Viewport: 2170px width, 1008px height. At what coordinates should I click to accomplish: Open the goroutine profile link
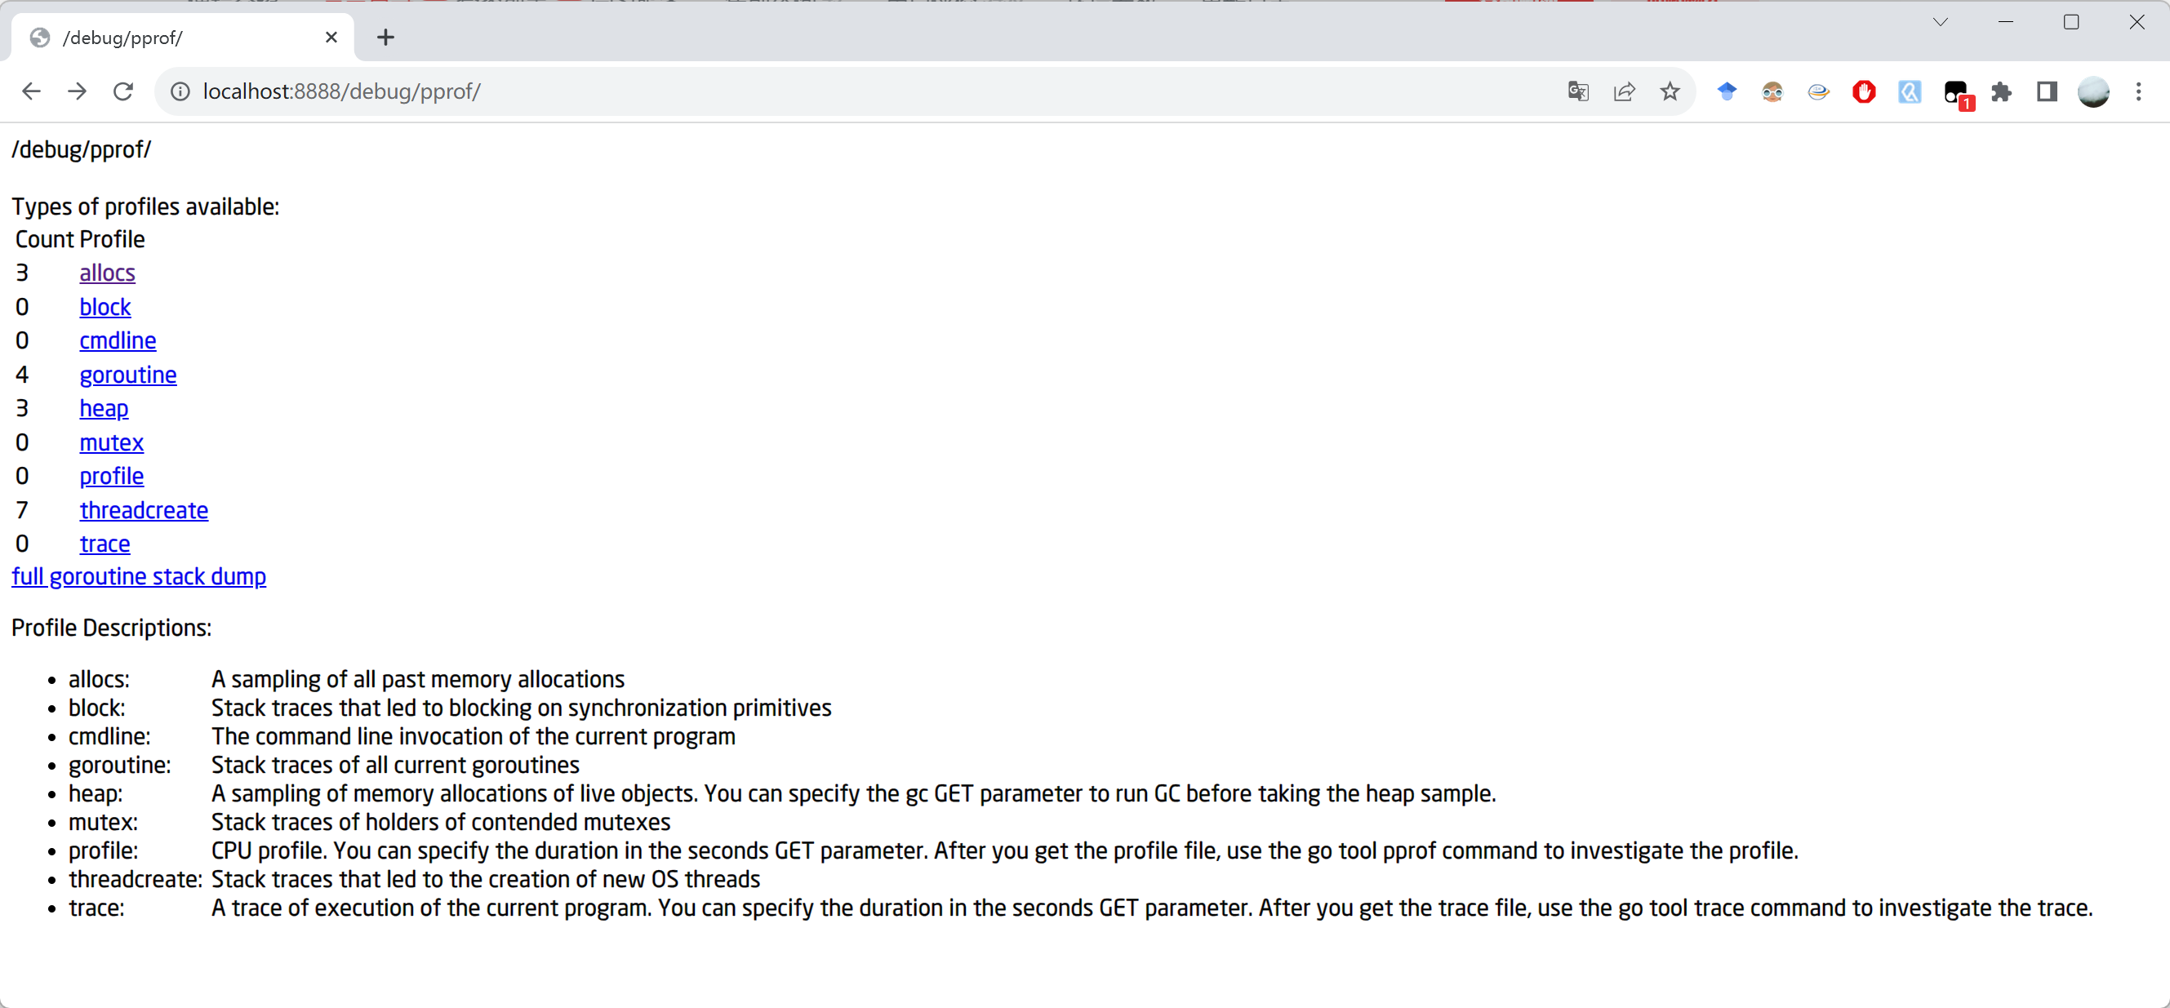(128, 375)
